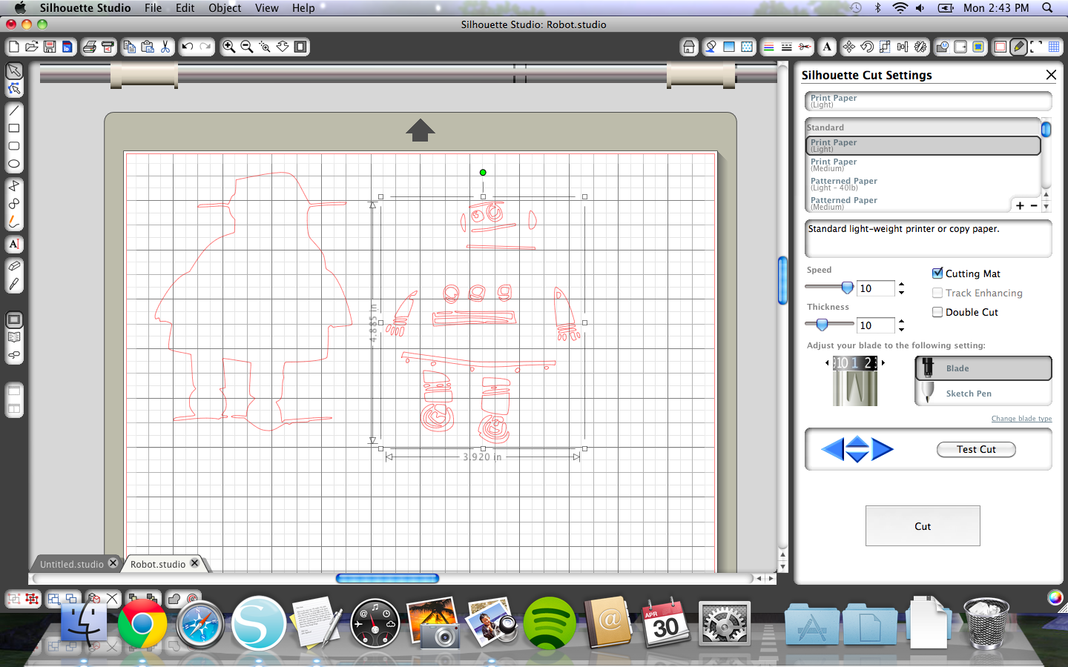The width and height of the screenshot is (1068, 667).
Task: Decrease blade setting with left arrow
Action: click(827, 362)
